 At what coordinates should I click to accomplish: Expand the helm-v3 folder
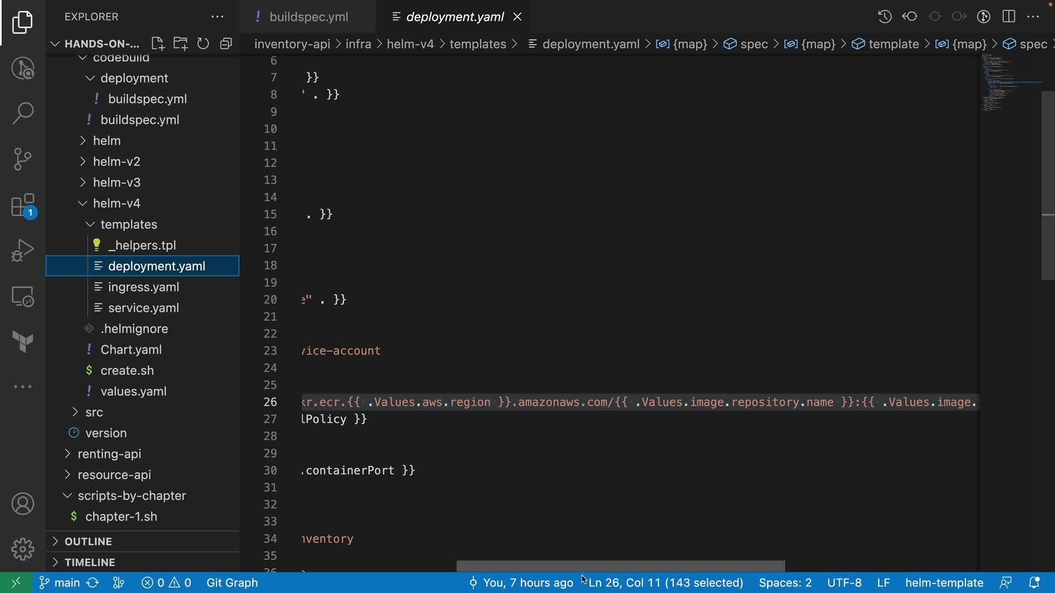coord(116,182)
